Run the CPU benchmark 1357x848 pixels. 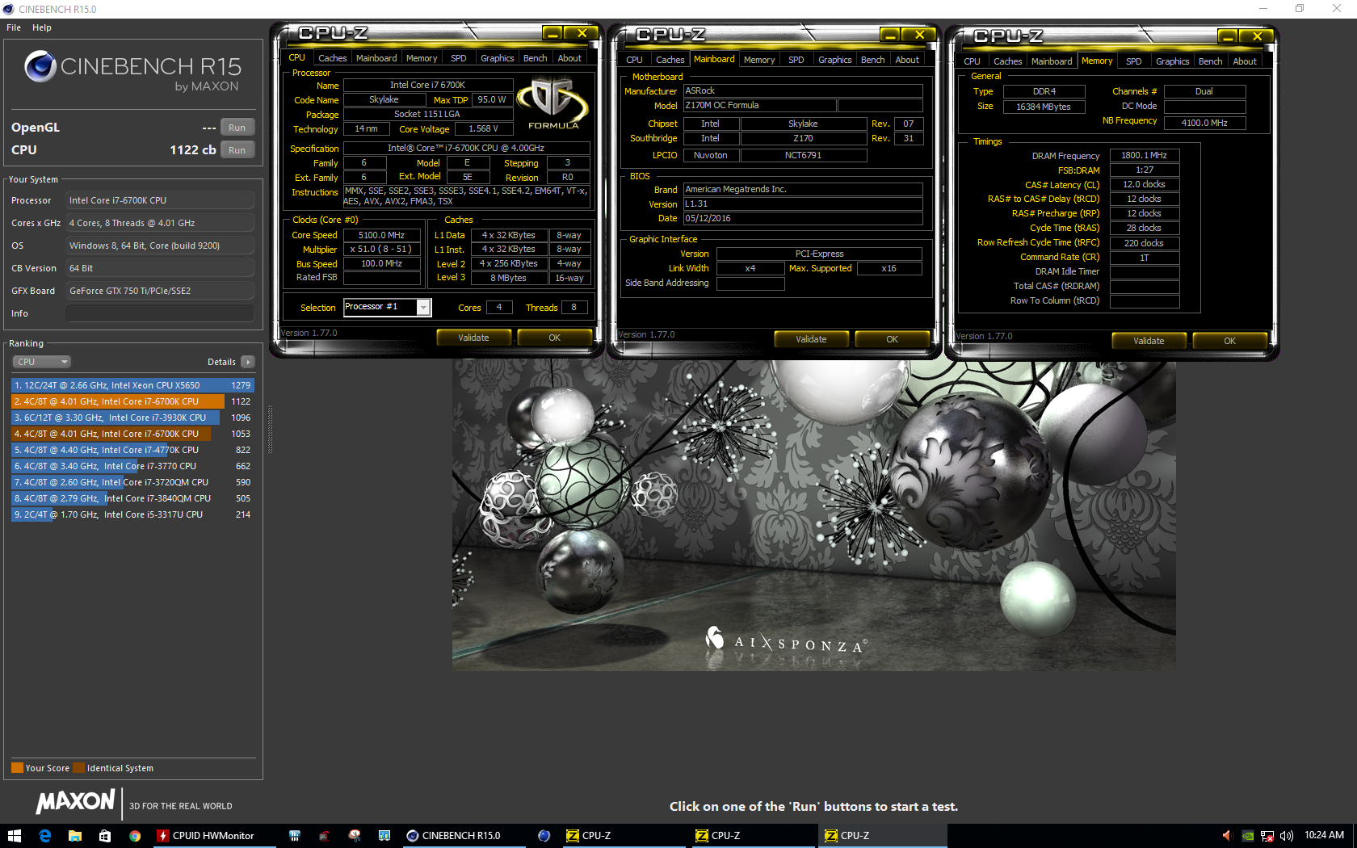237,150
